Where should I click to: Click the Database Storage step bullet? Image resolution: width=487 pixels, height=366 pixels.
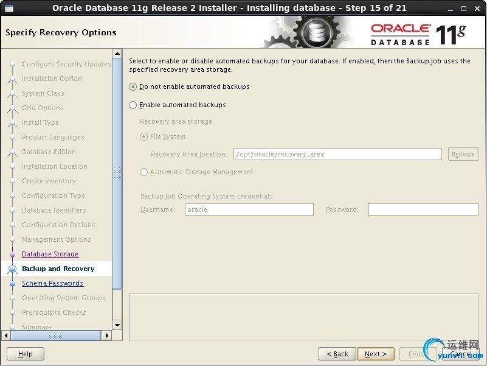12,255
